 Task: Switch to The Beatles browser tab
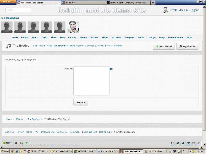point(83,3)
